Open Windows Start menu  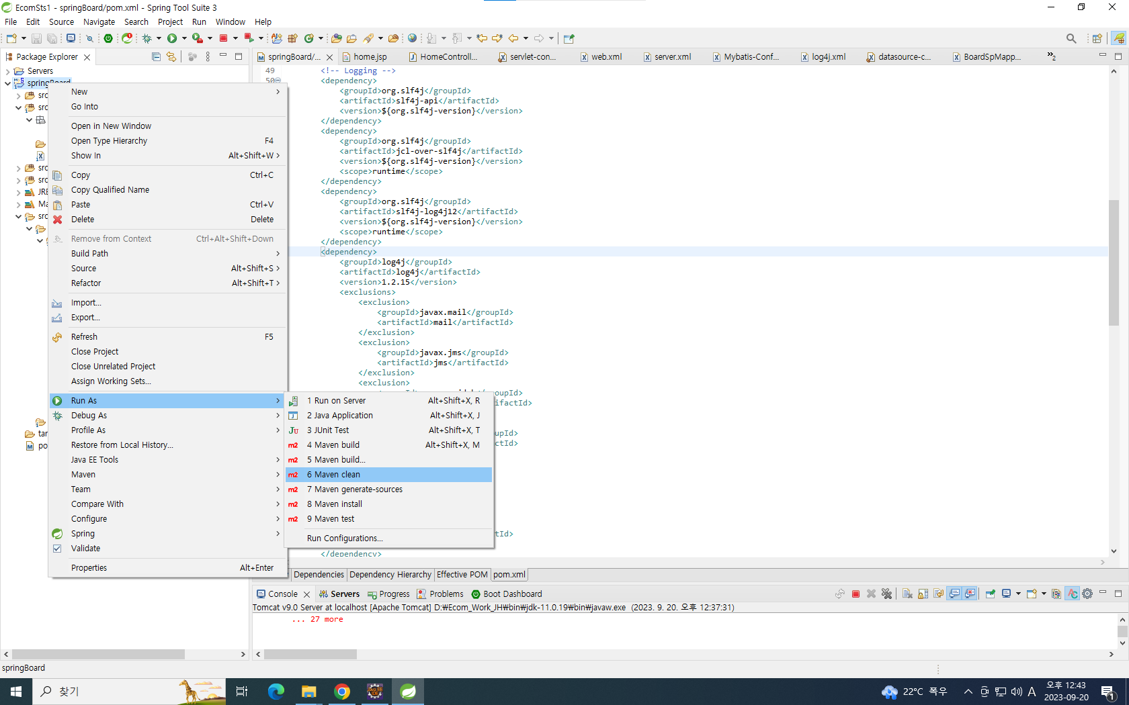pos(16,692)
